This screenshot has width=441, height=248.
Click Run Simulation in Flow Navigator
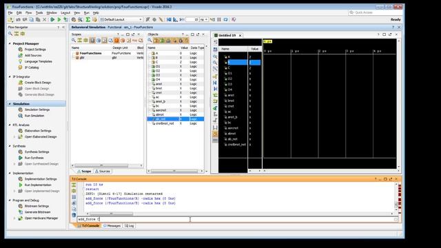[34, 116]
